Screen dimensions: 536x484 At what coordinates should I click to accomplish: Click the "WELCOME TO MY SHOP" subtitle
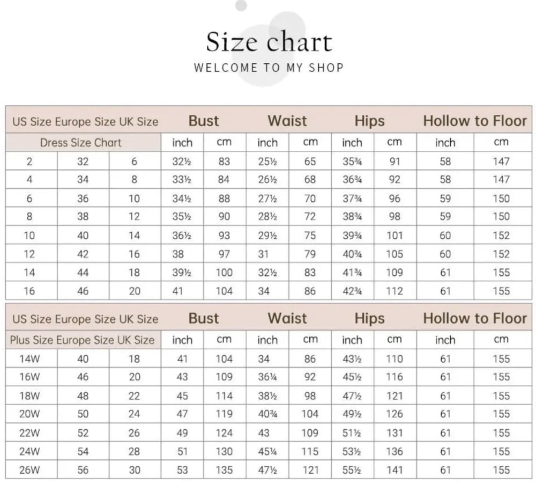[269, 68]
